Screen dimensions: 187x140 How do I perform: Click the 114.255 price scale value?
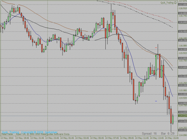(183, 128)
